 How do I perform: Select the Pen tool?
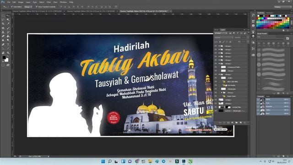pos(3,44)
